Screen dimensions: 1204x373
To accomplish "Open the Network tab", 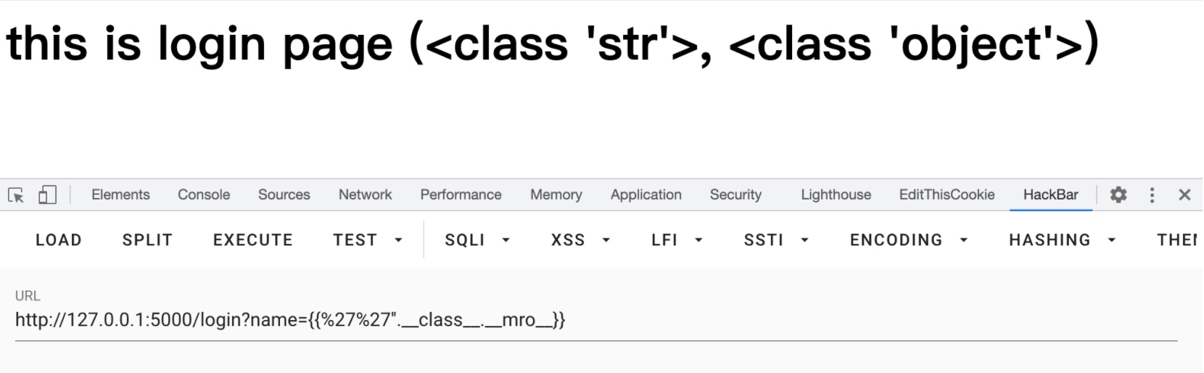I will (365, 194).
